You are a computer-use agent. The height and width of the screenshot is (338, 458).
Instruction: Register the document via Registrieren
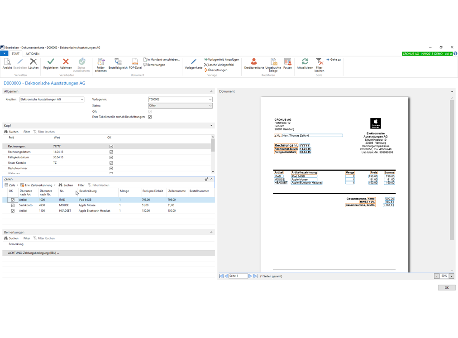51,64
